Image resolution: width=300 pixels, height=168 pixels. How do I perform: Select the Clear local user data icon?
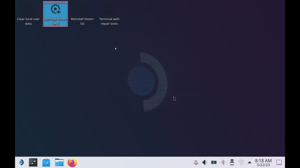click(x=28, y=15)
